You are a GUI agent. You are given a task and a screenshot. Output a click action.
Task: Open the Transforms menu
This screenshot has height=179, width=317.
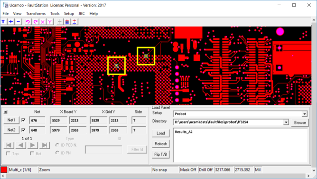tap(36, 14)
